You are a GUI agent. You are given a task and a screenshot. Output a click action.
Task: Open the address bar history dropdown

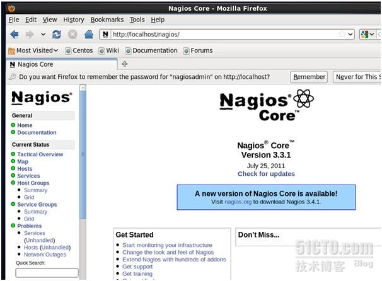pos(350,34)
